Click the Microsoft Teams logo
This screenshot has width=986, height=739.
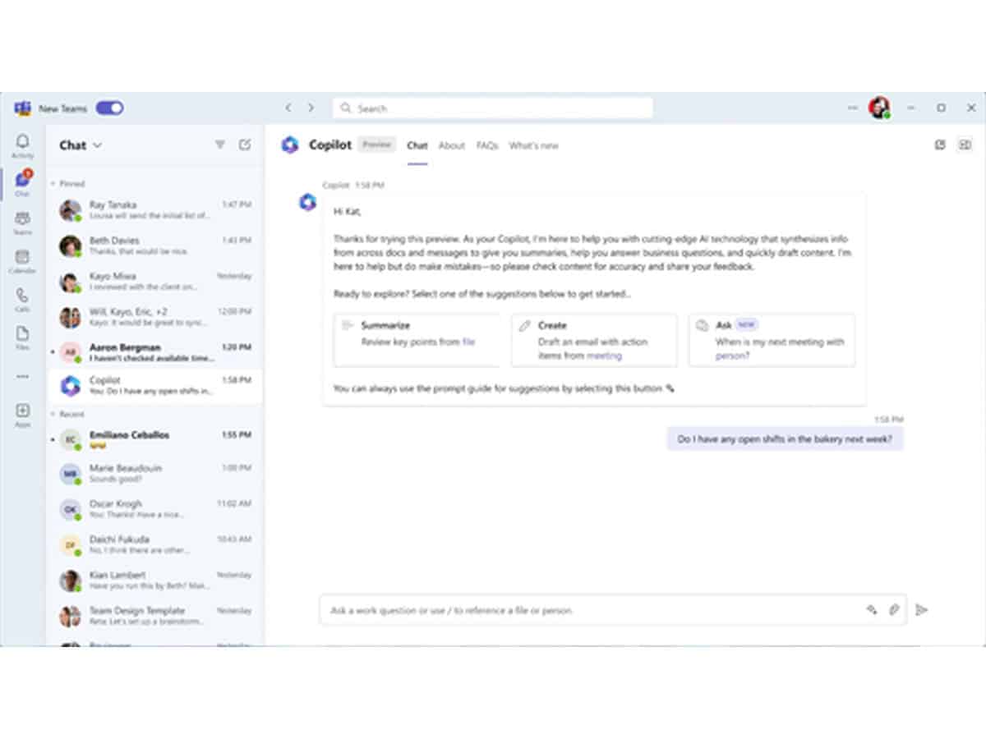[x=22, y=108]
